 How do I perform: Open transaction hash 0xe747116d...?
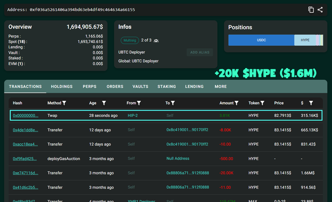[25, 173]
